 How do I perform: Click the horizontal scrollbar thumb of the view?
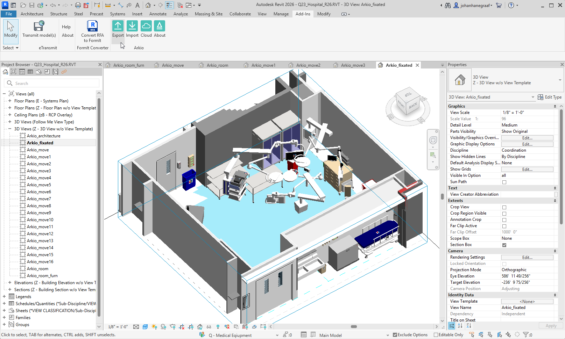354,327
